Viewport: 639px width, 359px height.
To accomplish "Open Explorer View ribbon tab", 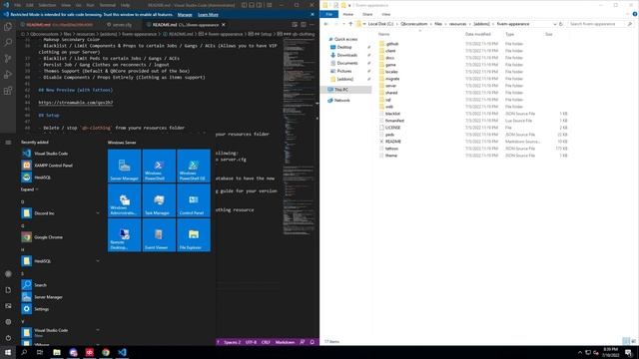I will 386,14.
